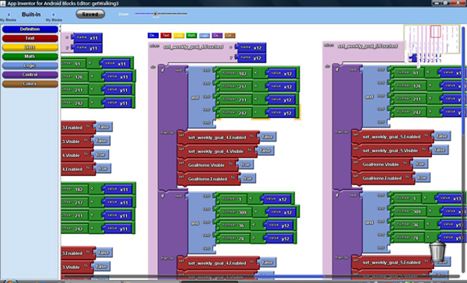Click false block beside set_weekly_goal_5.Visible

[x=439, y=150]
